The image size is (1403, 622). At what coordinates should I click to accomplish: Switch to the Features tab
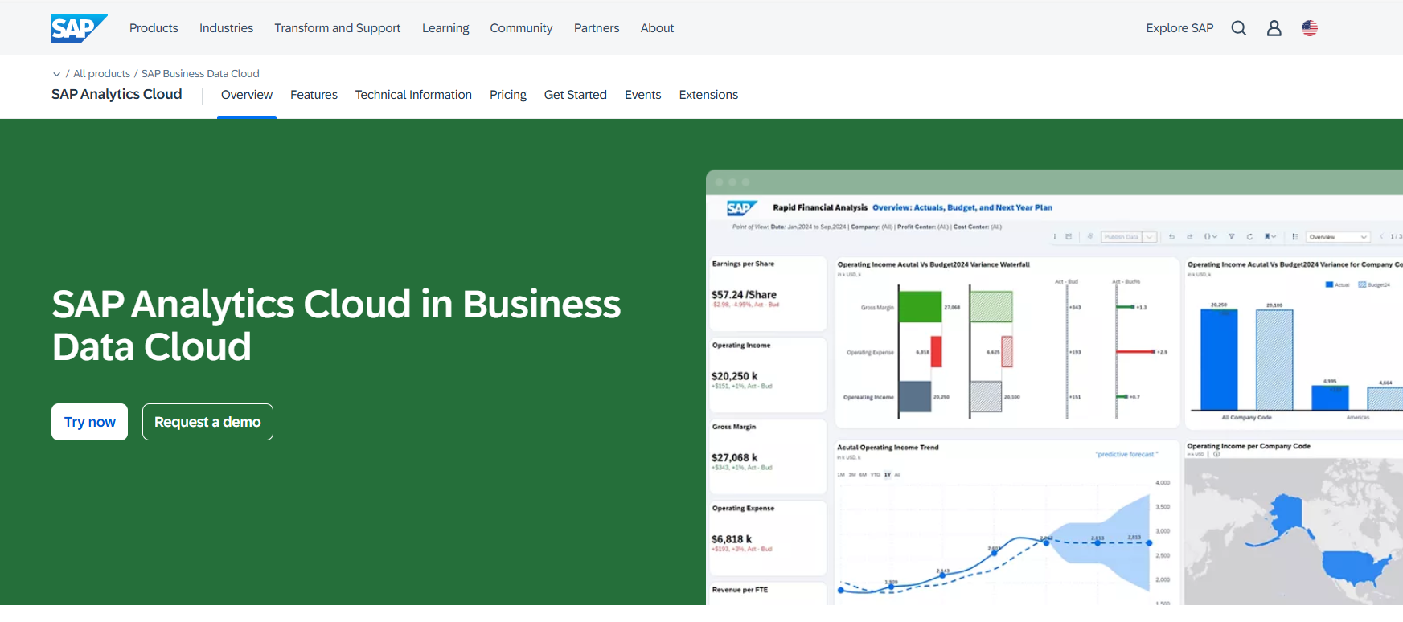314,95
